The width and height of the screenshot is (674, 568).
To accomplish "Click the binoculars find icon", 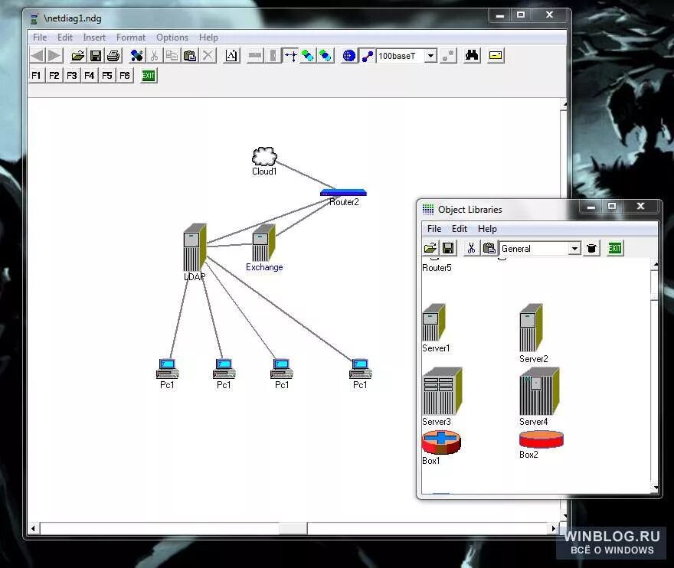I will tap(472, 55).
